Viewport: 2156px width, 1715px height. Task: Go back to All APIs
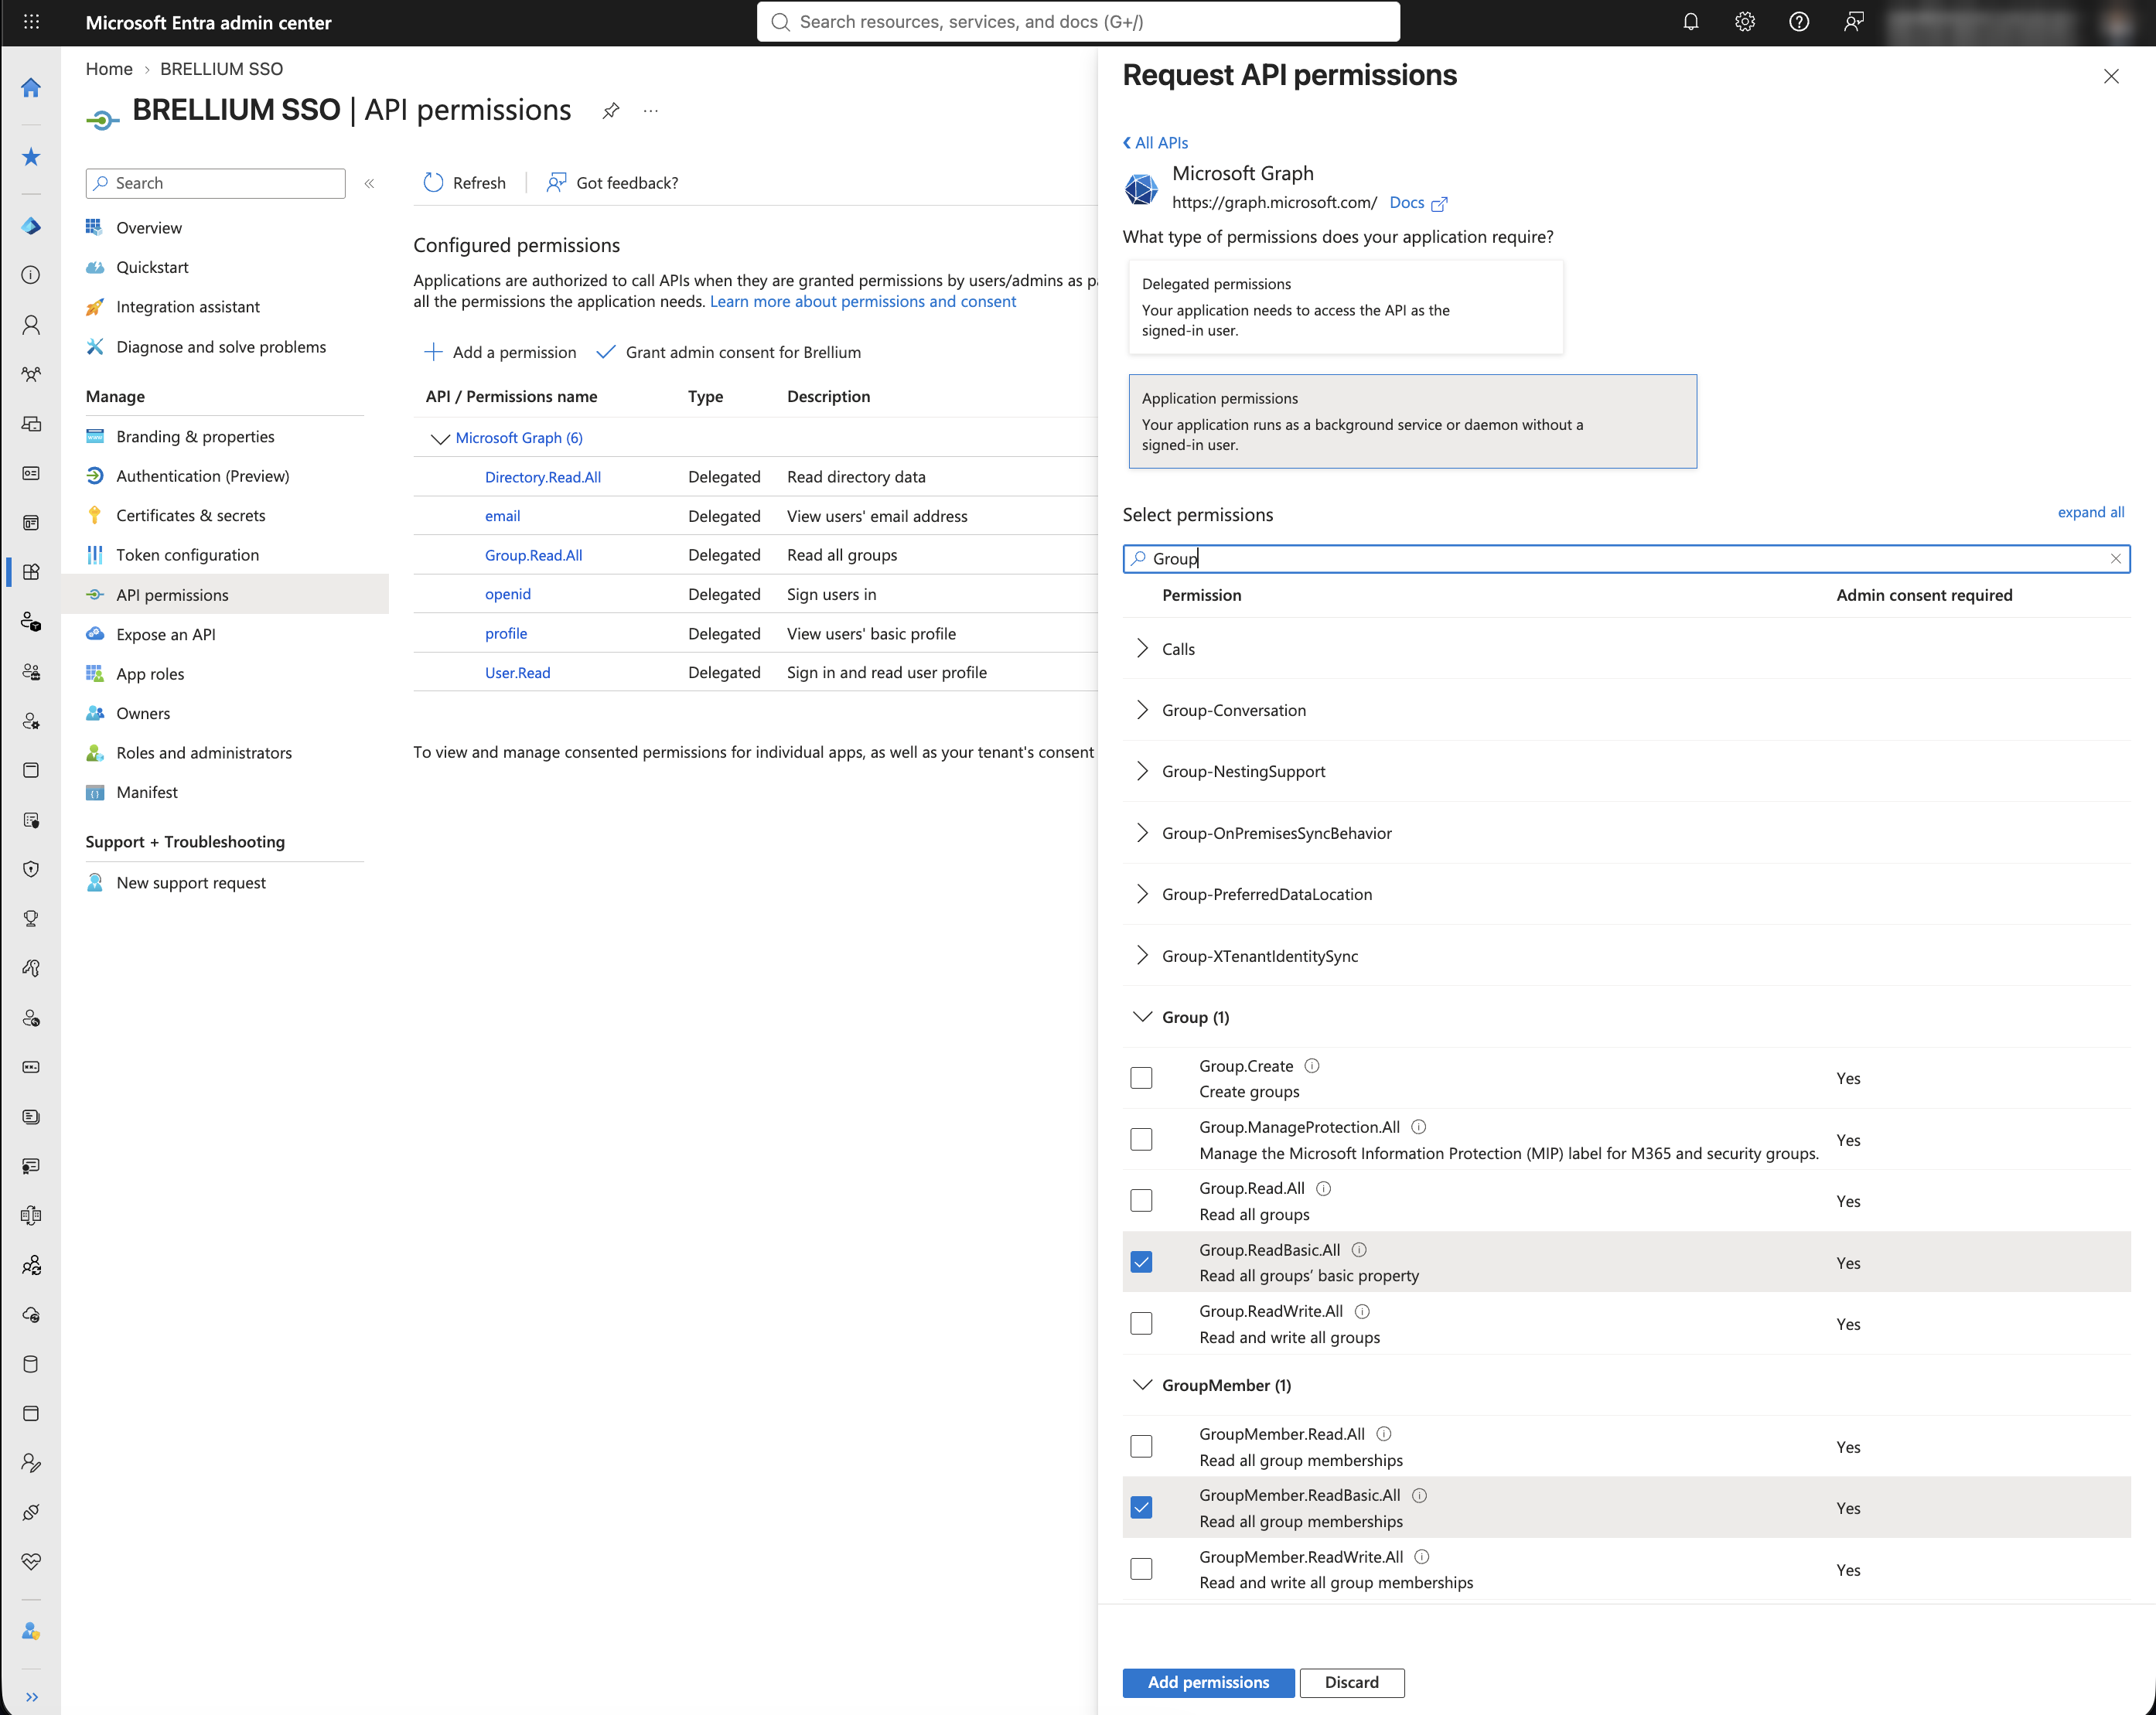pyautogui.click(x=1156, y=143)
